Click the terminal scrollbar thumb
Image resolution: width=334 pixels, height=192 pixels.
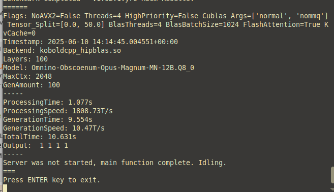pos(332,175)
